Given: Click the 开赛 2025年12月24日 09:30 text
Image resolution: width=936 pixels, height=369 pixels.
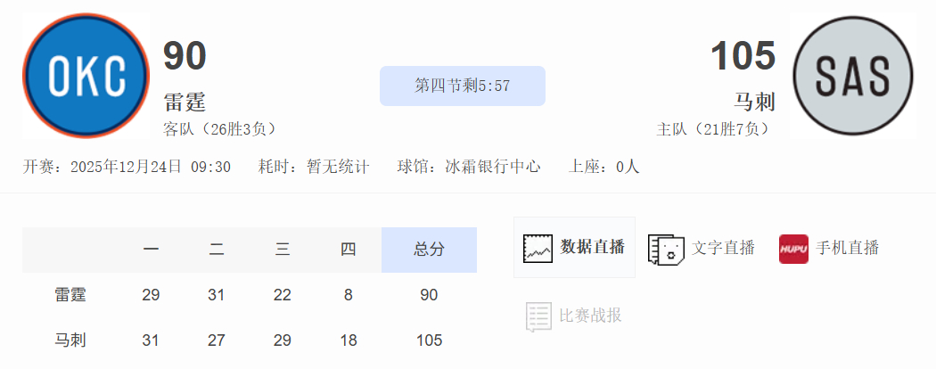Looking at the screenshot, I should [127, 167].
